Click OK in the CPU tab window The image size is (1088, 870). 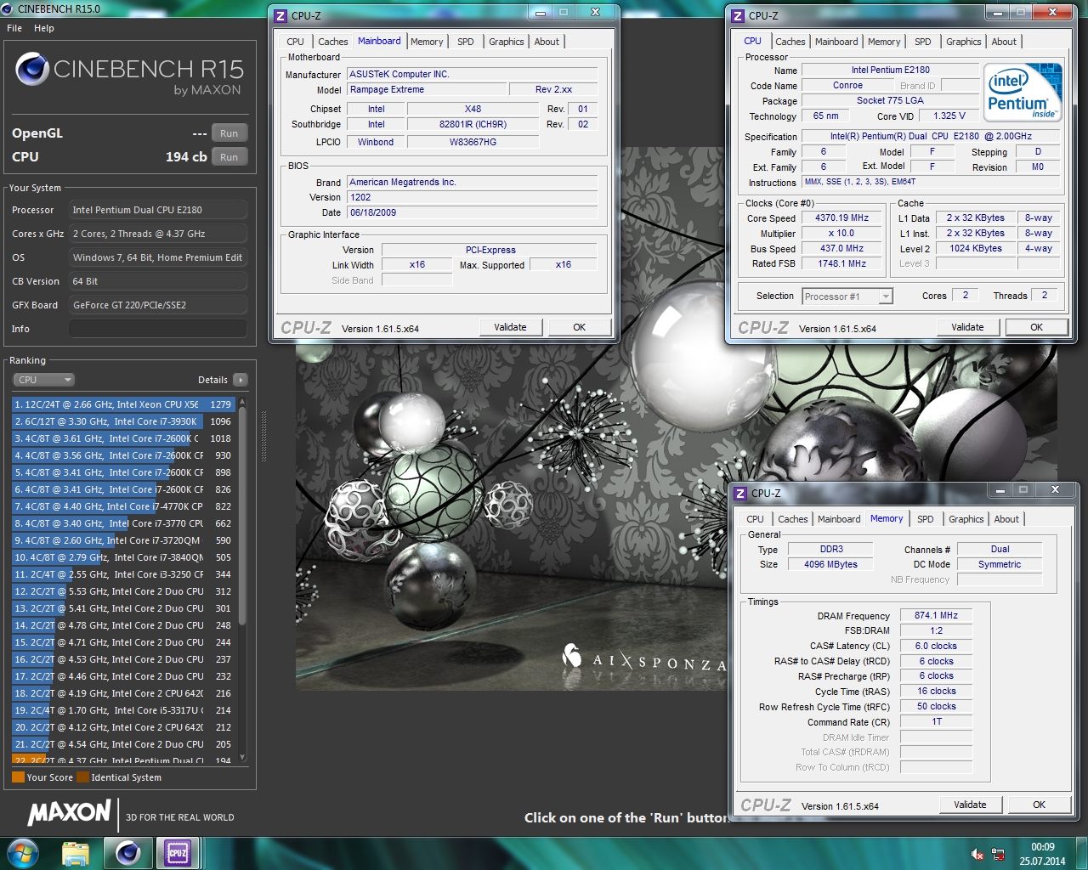[x=1036, y=327]
